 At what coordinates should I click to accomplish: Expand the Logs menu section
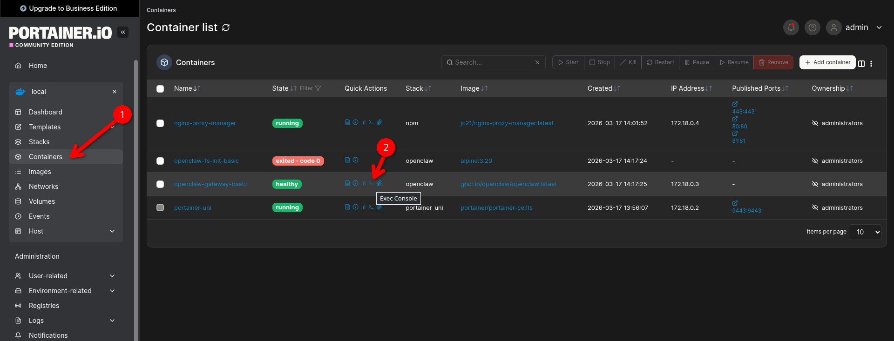pos(66,321)
